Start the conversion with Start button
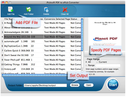 click(113, 85)
